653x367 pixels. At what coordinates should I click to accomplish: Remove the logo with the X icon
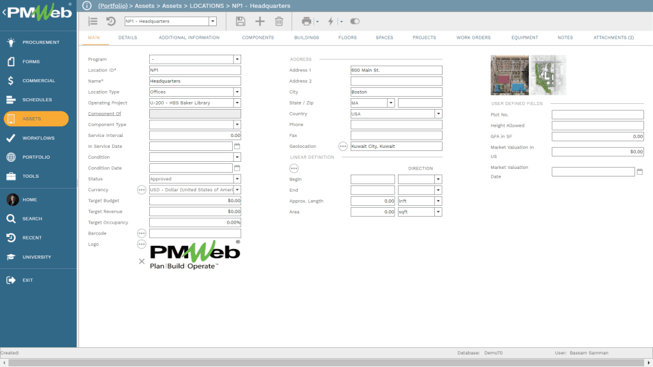coord(142,261)
